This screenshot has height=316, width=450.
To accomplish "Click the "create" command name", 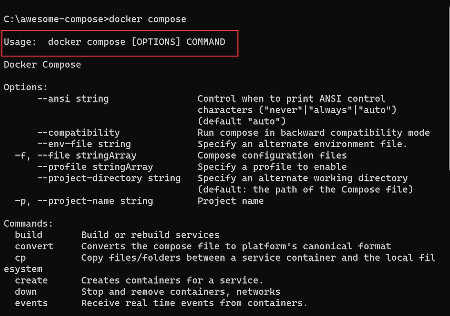I will coord(32,280).
